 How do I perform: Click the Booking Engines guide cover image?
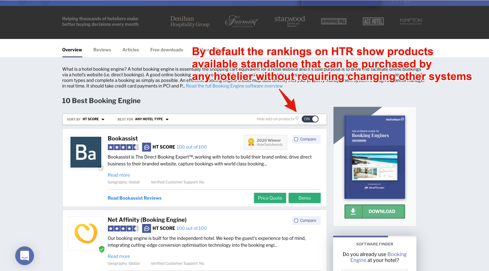[375, 157]
